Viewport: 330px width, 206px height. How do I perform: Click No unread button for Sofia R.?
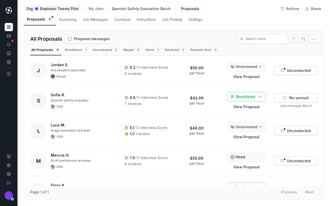[x=296, y=98]
